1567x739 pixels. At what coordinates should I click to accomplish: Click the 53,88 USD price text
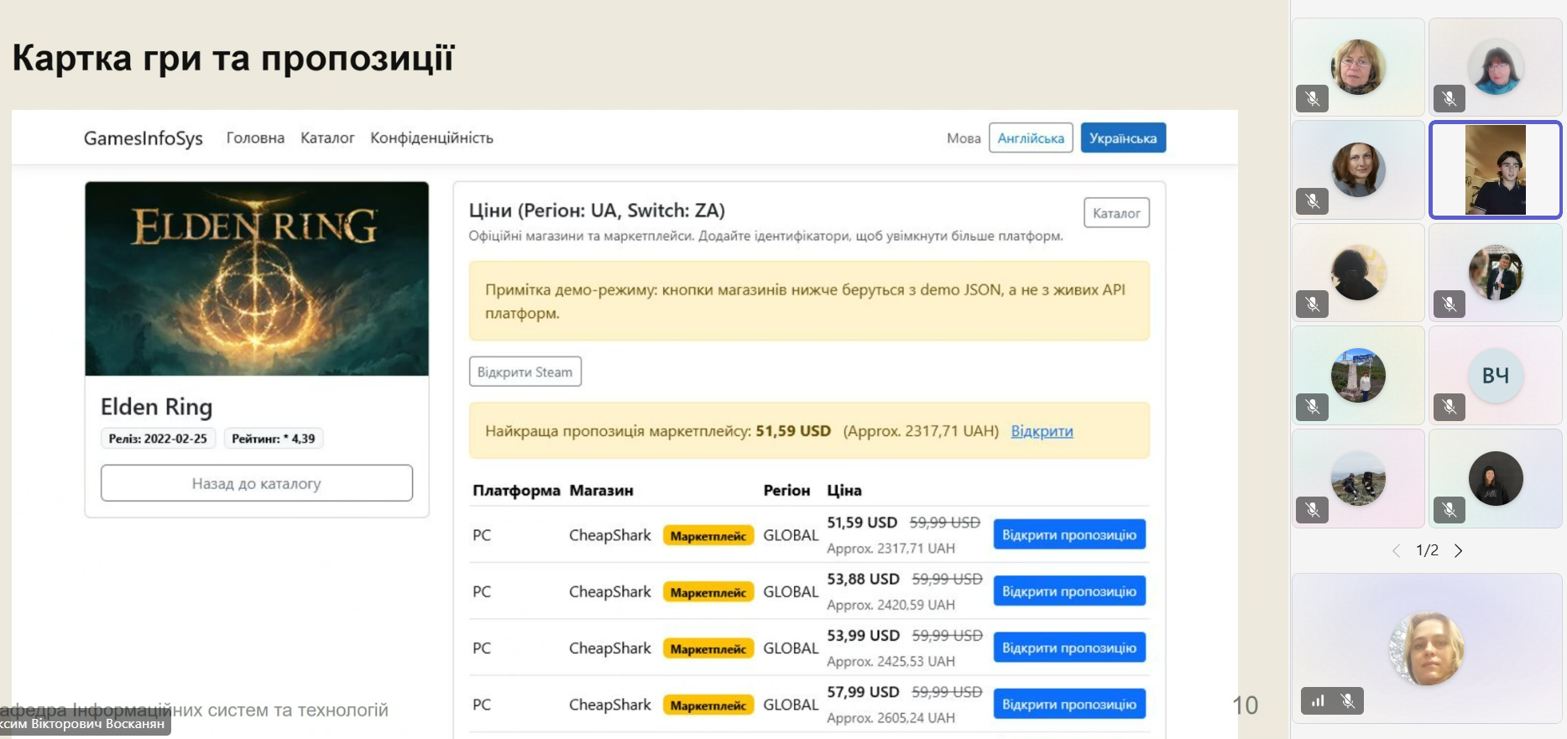click(863, 579)
